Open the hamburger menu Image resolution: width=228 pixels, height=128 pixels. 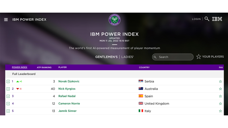6,19
